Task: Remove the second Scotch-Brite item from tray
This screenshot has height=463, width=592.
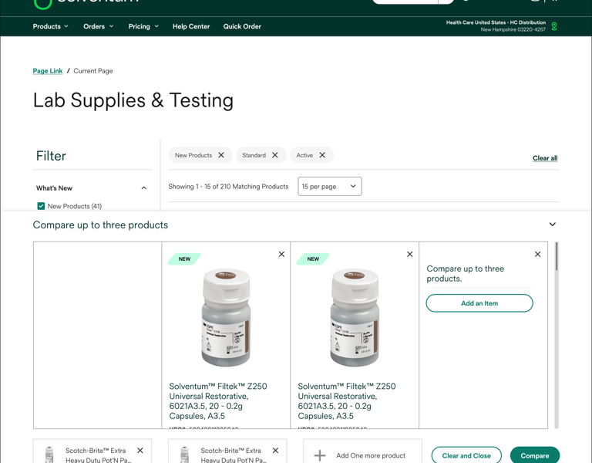Action: (275, 451)
